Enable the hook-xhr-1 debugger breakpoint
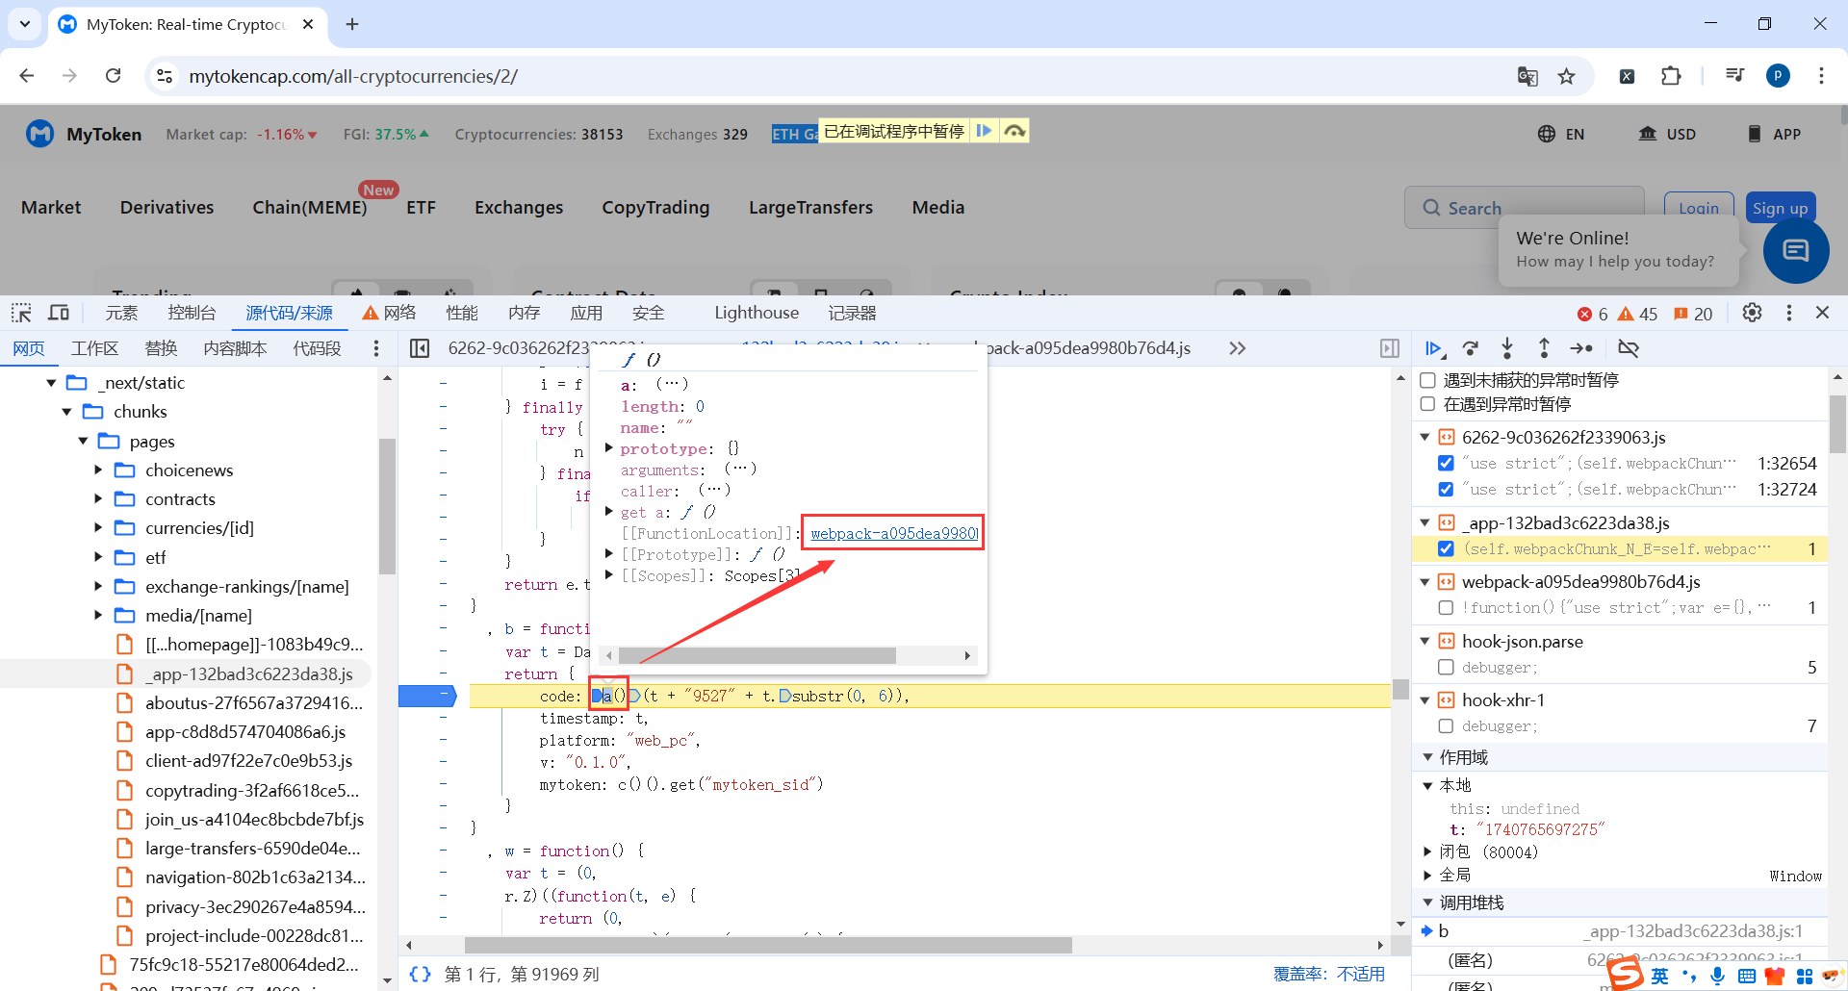The image size is (1848, 991). click(x=1446, y=725)
